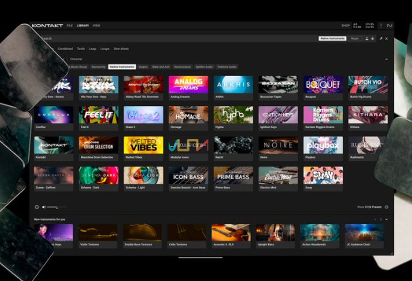Open the info icon beside Show Presets
412x281 pixels.
point(386,207)
